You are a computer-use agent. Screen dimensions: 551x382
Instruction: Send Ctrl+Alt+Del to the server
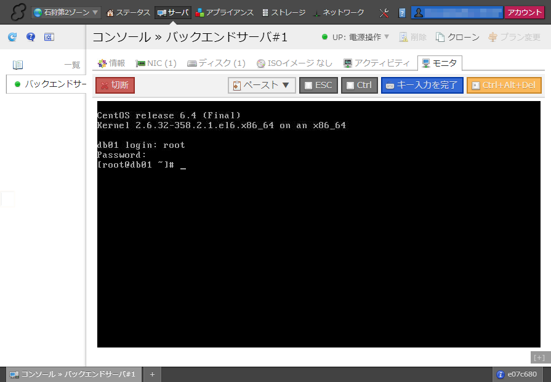[504, 85]
